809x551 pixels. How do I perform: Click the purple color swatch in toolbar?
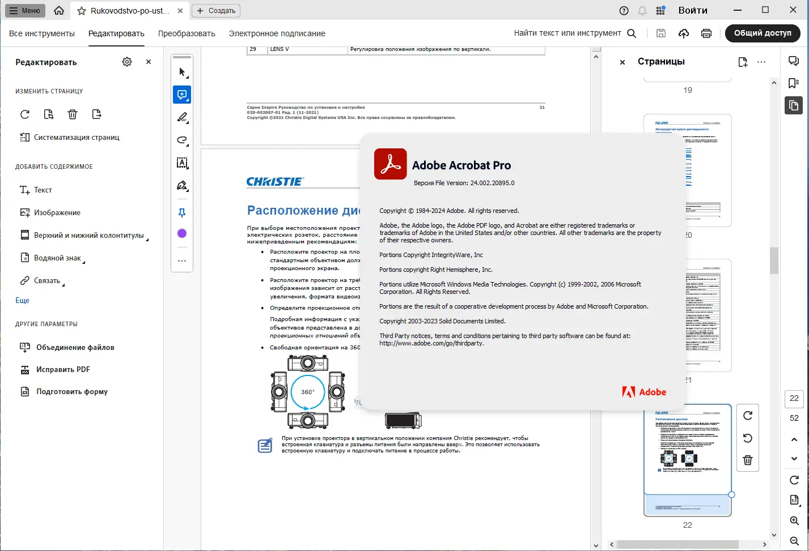click(182, 233)
